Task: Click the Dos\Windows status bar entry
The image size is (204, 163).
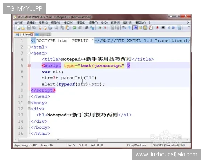Action: [x=137, y=145]
